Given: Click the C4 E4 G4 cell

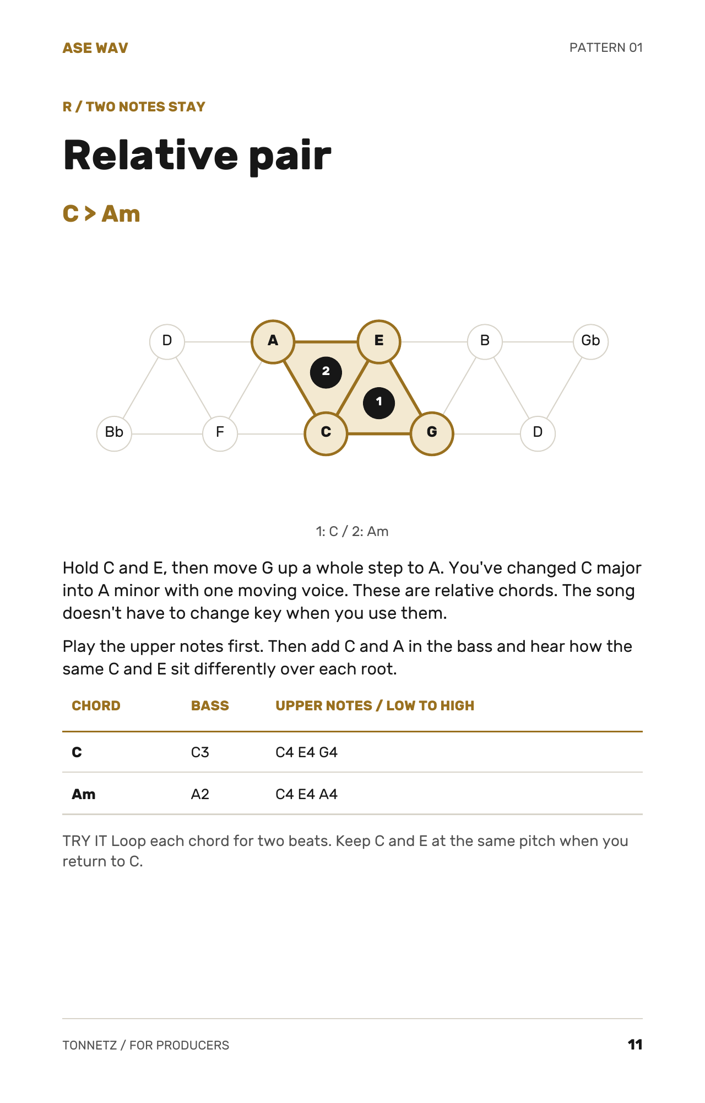Looking at the screenshot, I should click(306, 752).
